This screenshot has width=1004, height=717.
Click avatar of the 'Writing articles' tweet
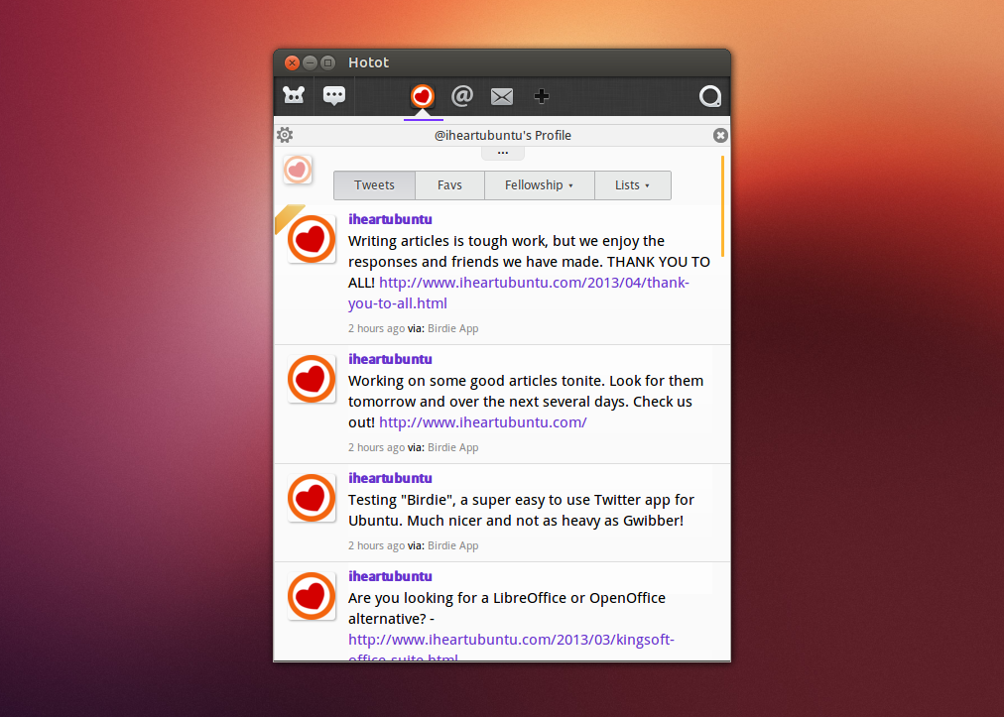(312, 239)
